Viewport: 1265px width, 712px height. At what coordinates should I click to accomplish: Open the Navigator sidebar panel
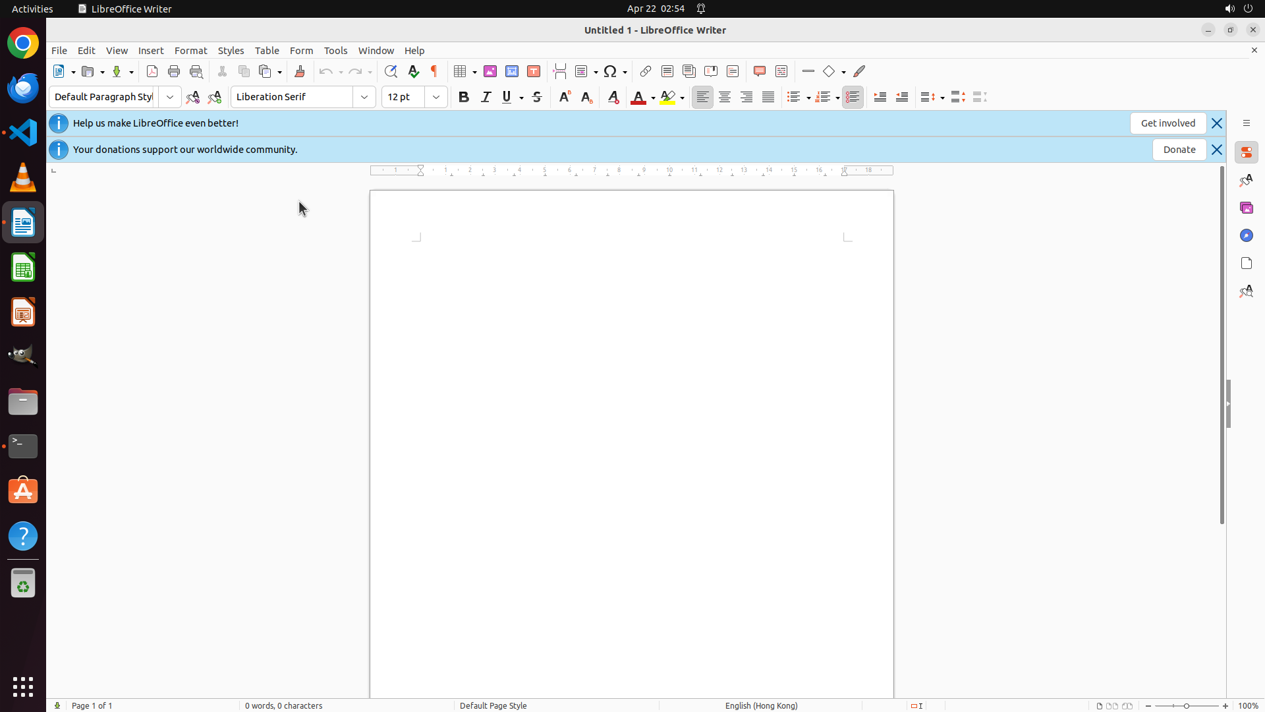click(x=1246, y=235)
